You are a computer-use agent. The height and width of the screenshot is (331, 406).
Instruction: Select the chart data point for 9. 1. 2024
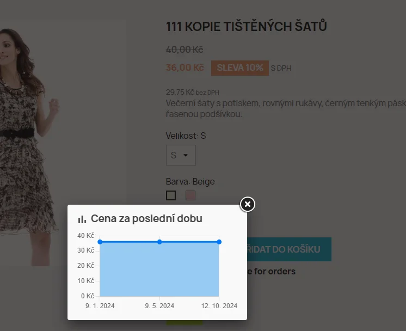click(x=100, y=242)
